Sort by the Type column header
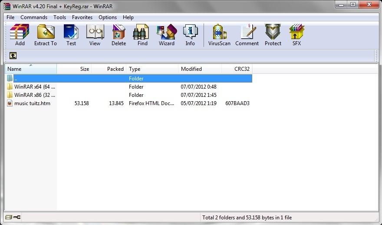Viewport: 382px width, 225px height. pyautogui.click(x=152, y=69)
